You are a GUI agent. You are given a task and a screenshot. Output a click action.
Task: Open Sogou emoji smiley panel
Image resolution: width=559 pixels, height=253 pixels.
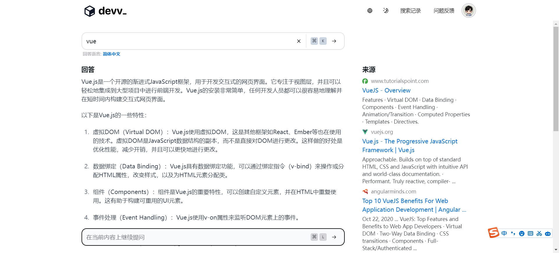[x=522, y=234]
